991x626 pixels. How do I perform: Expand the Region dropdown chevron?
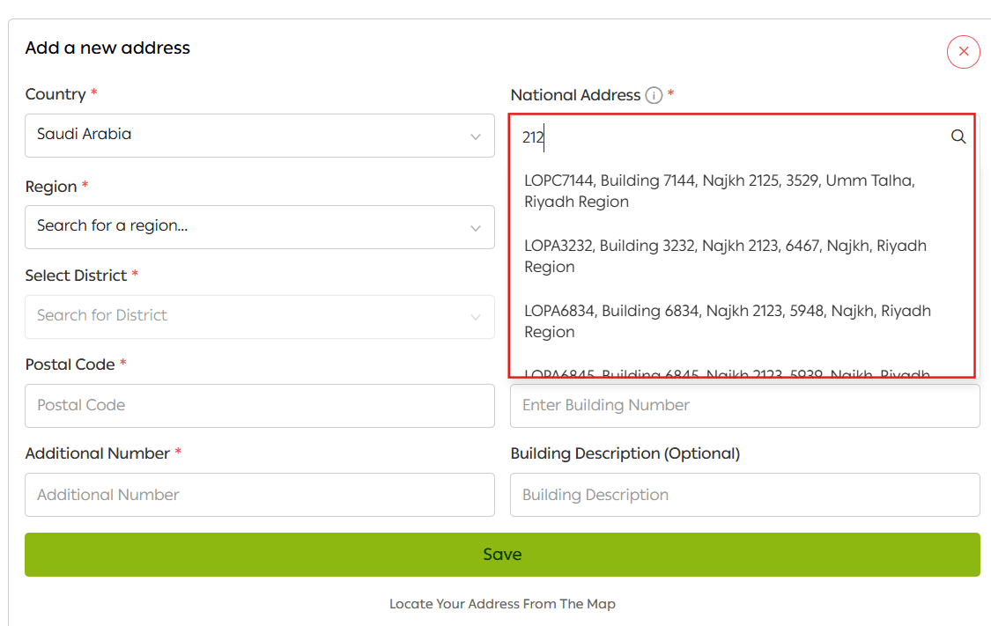point(476,228)
